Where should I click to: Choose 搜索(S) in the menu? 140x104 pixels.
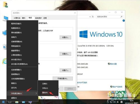click(x=22, y=83)
